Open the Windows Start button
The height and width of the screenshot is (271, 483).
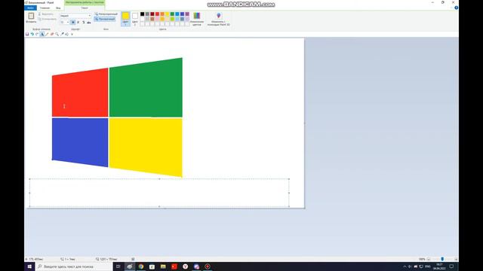[29, 266]
